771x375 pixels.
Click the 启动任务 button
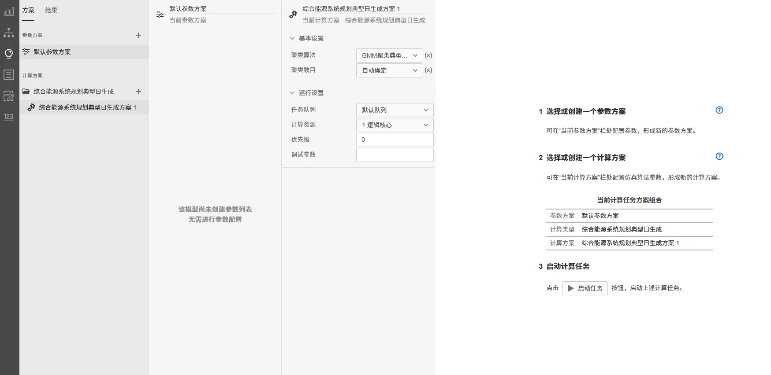(x=585, y=288)
